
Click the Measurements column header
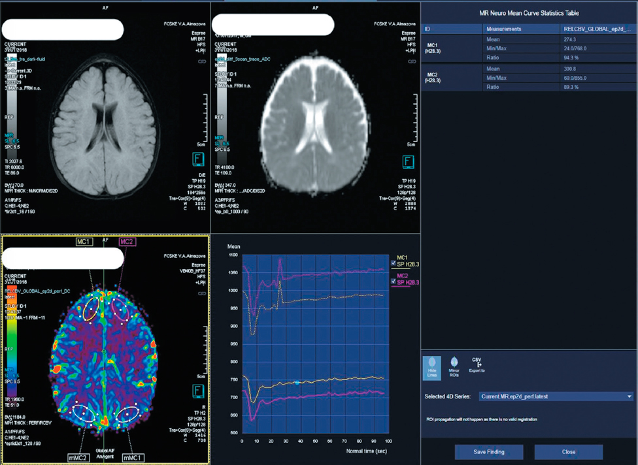tap(503, 29)
